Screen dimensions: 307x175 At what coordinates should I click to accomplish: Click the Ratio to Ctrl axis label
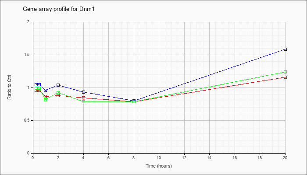[x=9, y=87]
